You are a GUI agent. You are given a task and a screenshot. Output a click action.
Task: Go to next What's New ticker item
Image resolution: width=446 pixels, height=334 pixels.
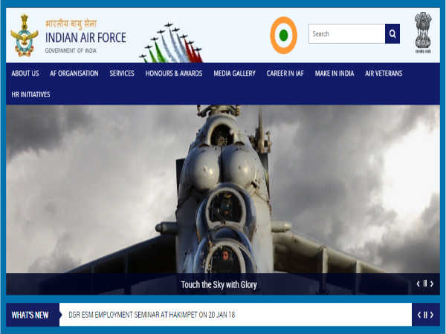(432, 315)
